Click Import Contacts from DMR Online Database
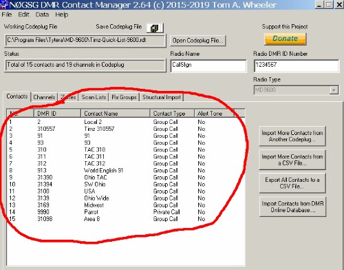The width and height of the screenshot is (344, 270). click(x=292, y=207)
